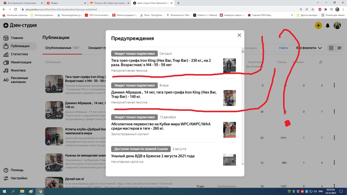This screenshot has width=347, height=195.
Task: Click the browser back arrow
Action: (4, 9)
